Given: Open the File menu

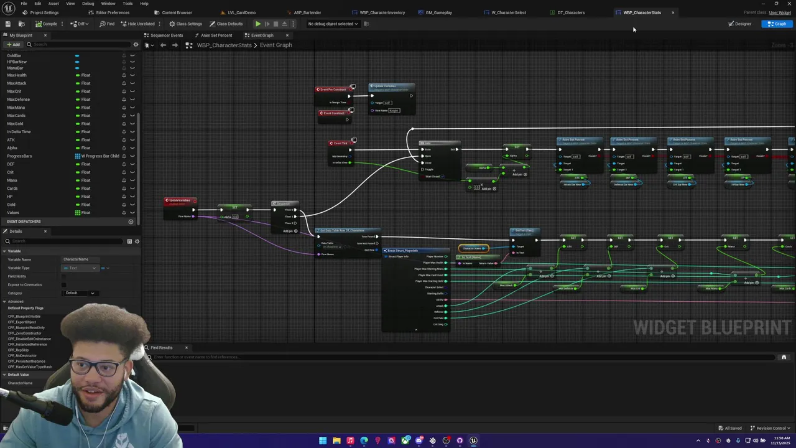Looking at the screenshot, I should pyautogui.click(x=24, y=3).
